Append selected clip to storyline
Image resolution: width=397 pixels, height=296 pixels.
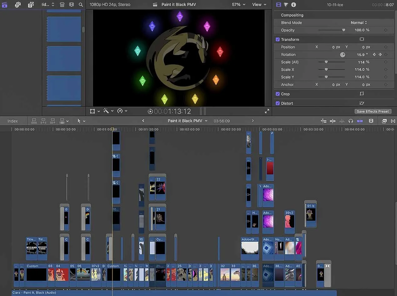click(53, 121)
